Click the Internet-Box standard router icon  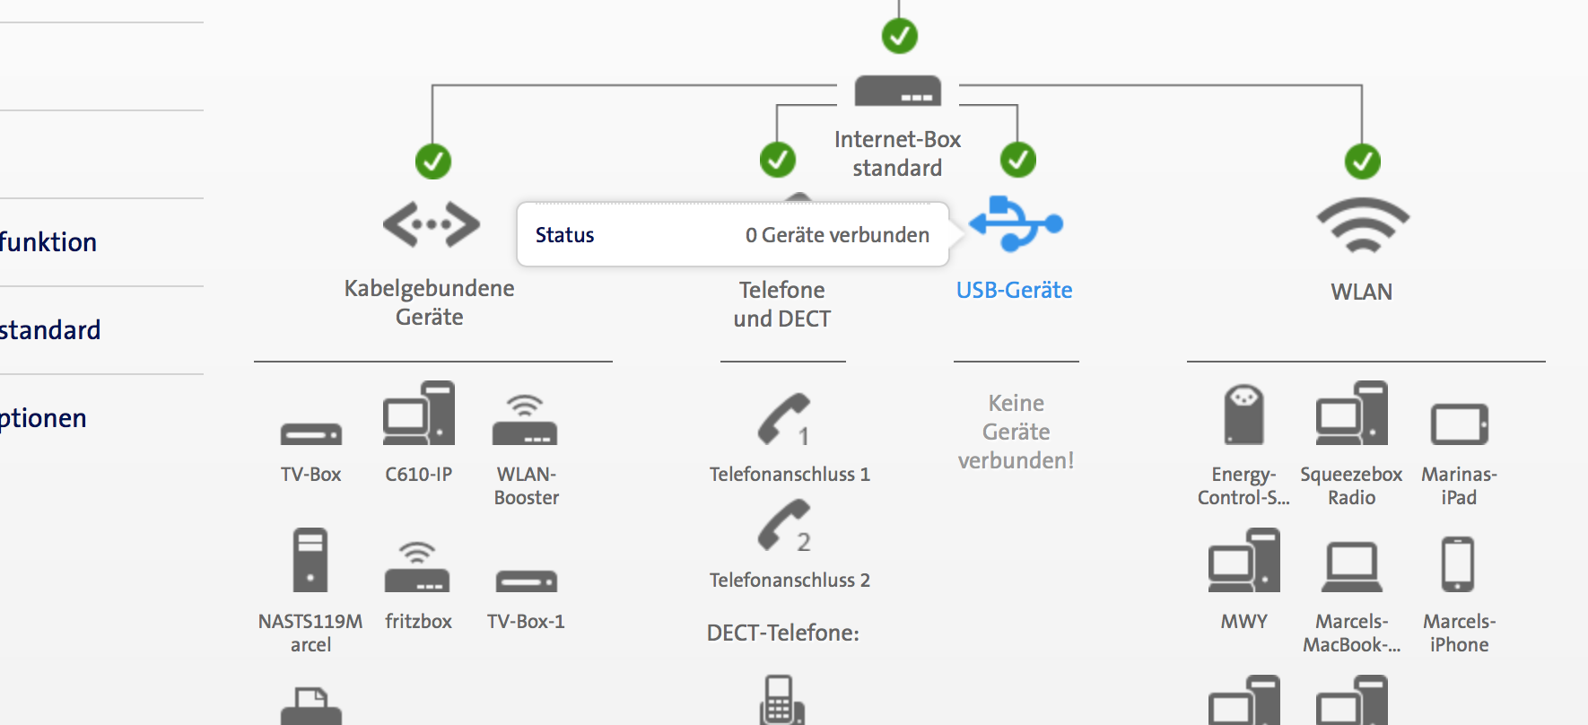[897, 91]
